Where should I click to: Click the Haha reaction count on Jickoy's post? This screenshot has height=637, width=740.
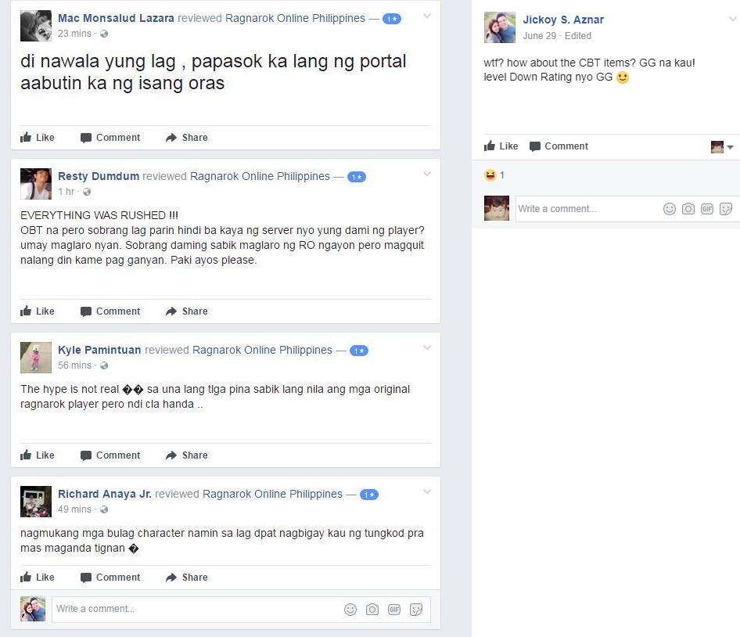494,175
